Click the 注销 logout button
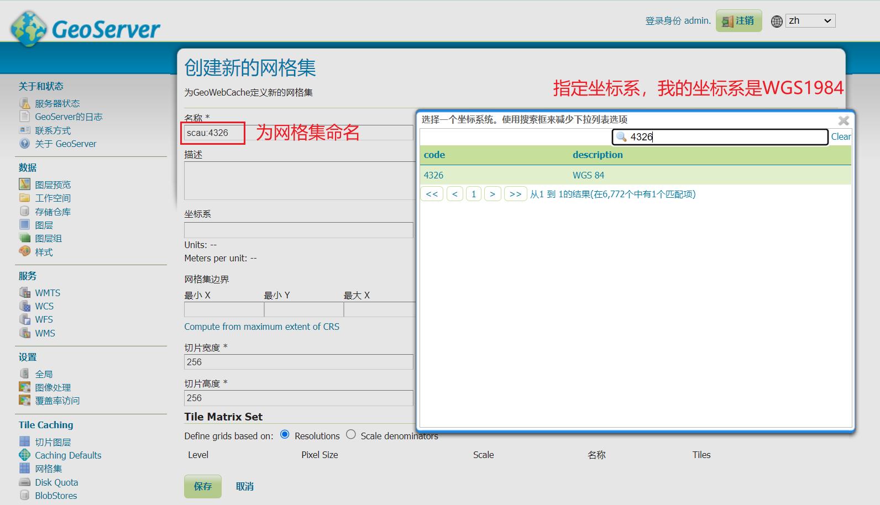Viewport: 880px width, 505px height. click(738, 21)
